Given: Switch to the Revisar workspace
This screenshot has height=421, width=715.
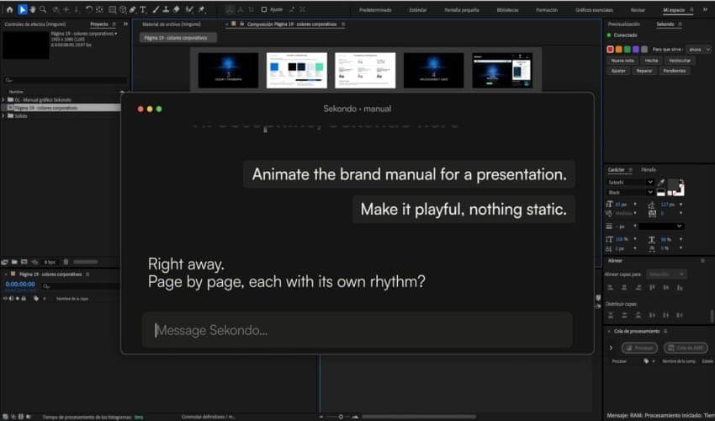Looking at the screenshot, I should coord(638,10).
